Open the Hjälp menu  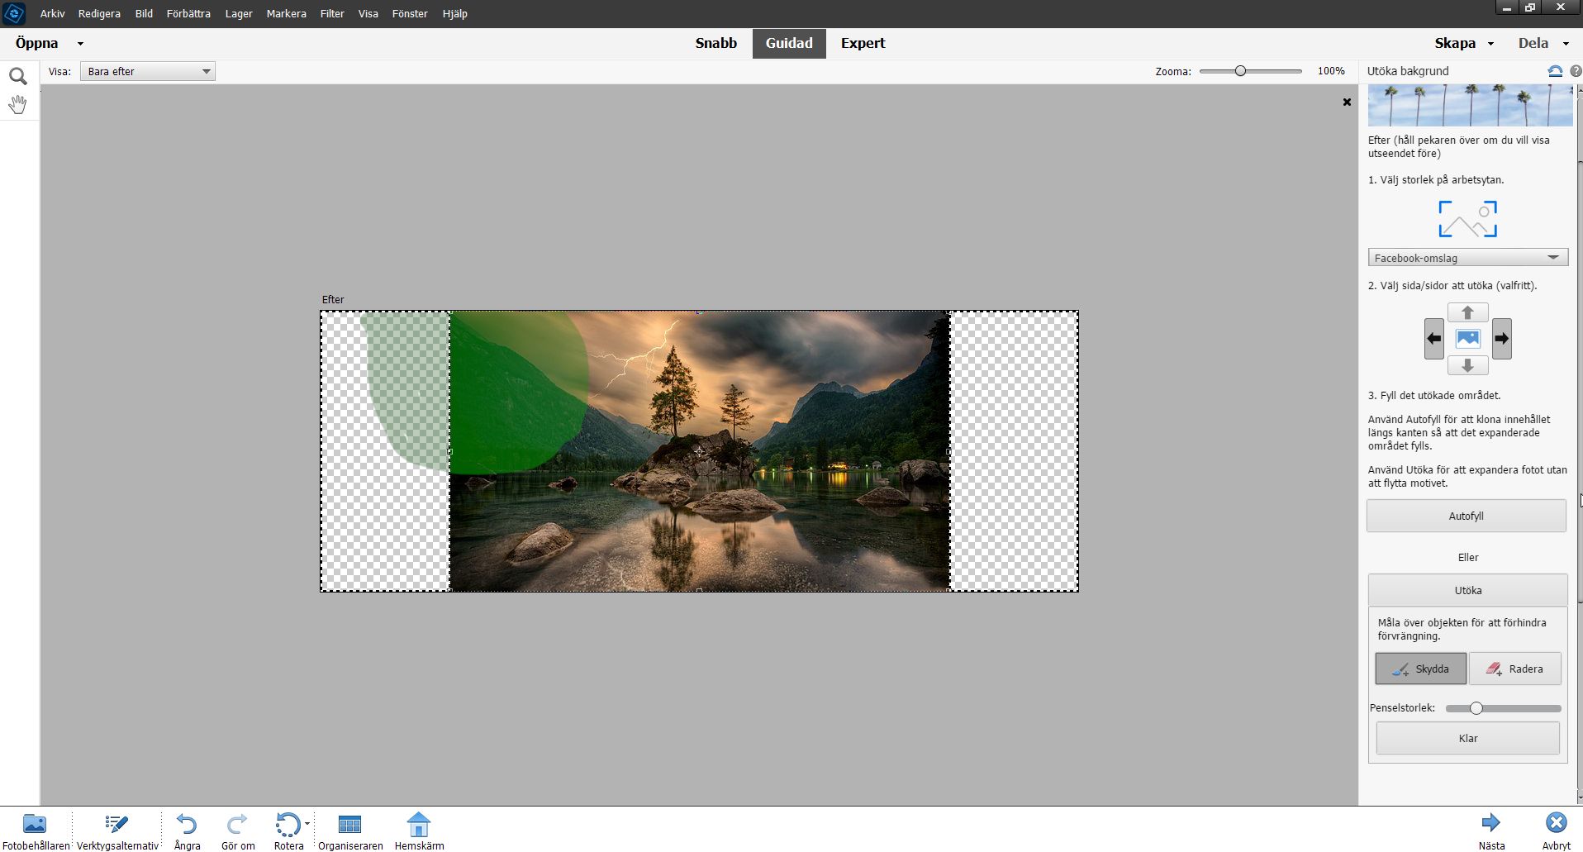[x=455, y=14]
